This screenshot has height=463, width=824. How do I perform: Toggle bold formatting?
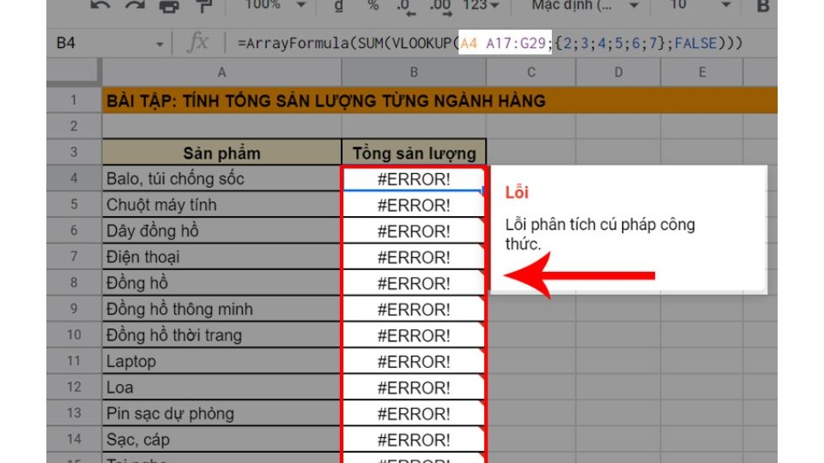pos(762,5)
